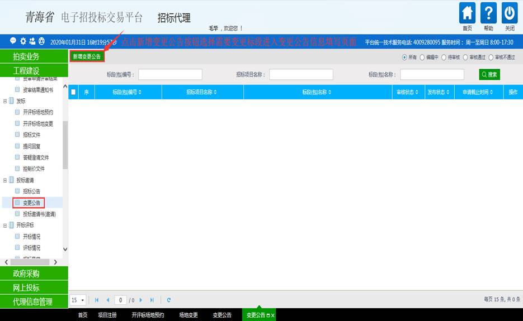Collapse the 投标邀请 tree node
Image resolution: width=523 pixels, height=321 pixels.
pyautogui.click(x=5, y=180)
